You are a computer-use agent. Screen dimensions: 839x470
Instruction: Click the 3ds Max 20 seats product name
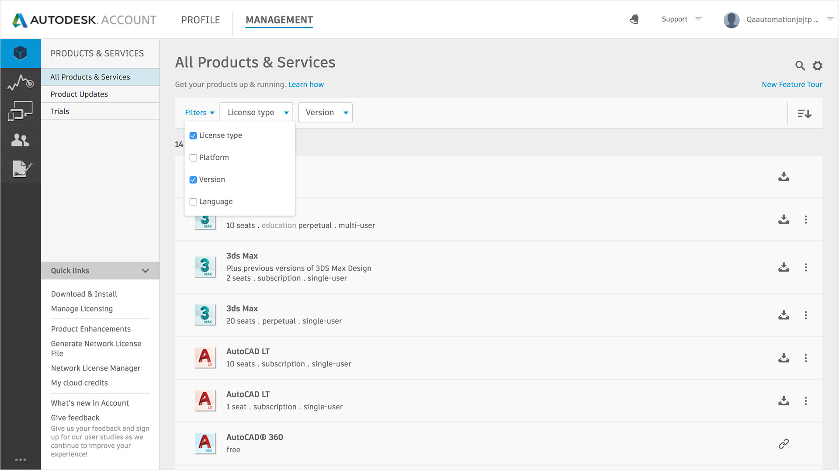(x=242, y=308)
